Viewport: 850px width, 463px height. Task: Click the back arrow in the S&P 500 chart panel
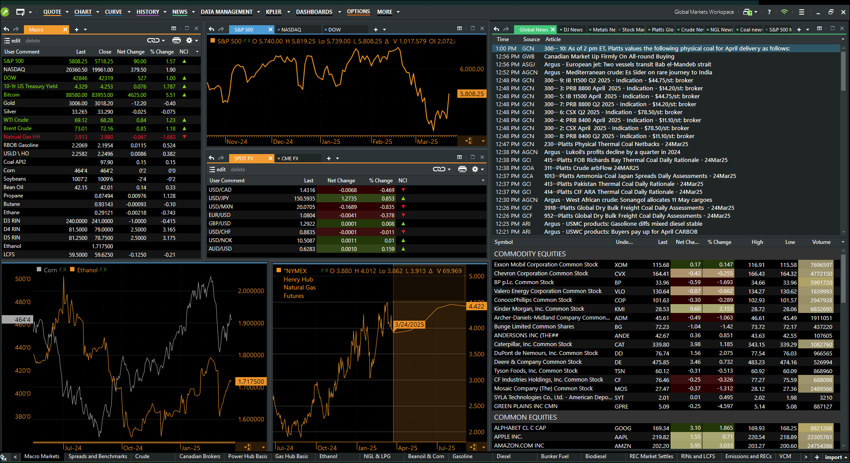(x=212, y=29)
